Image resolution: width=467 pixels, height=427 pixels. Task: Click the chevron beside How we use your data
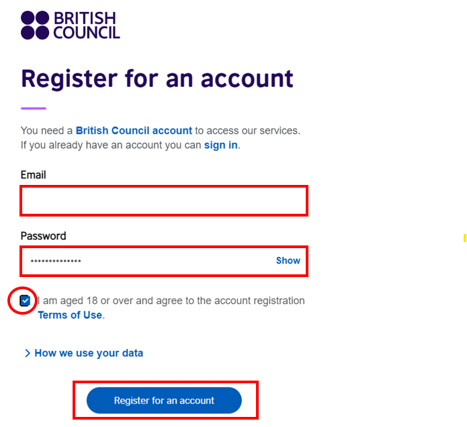point(28,353)
